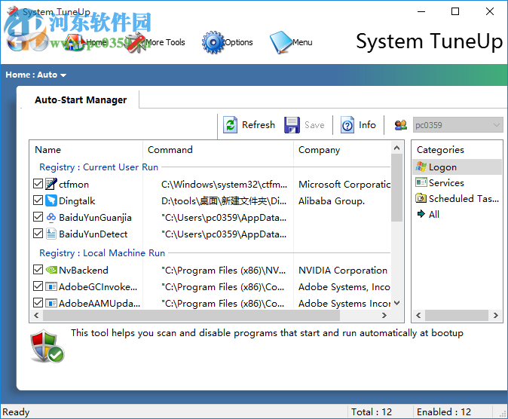Open Menu label
This screenshot has height=419, width=508.
[302, 42]
